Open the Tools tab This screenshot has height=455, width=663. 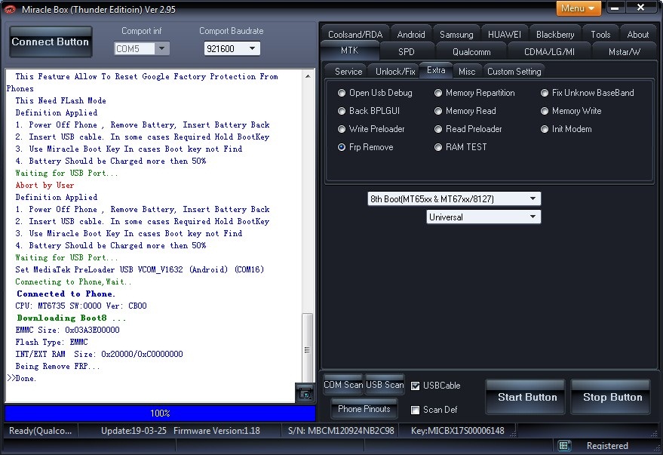tap(600, 34)
